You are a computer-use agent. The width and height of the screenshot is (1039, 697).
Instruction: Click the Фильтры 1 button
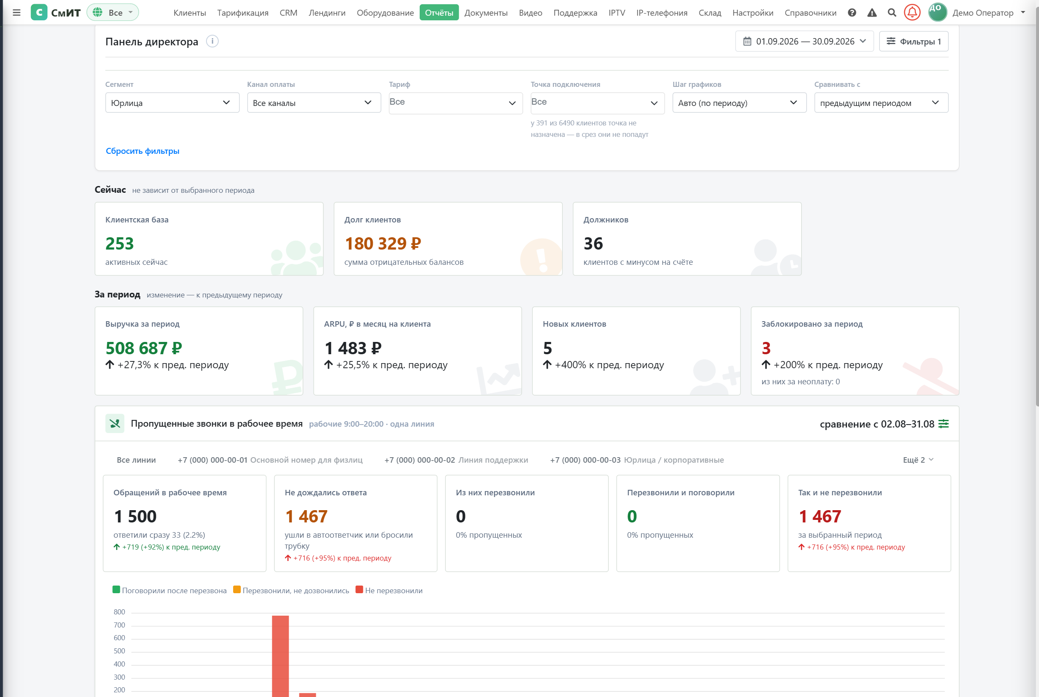[x=914, y=42]
